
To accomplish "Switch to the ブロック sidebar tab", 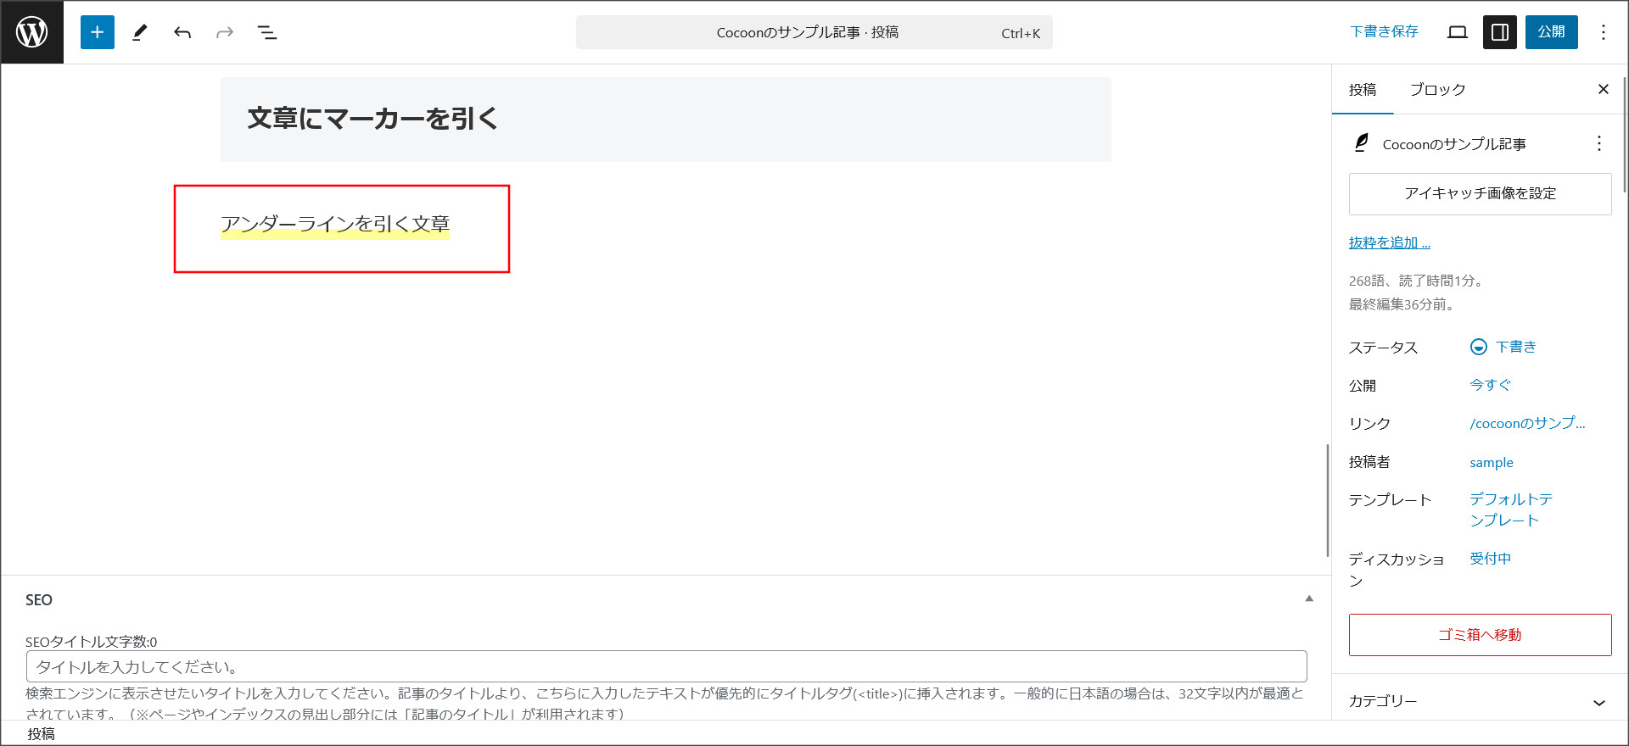I will [1437, 90].
